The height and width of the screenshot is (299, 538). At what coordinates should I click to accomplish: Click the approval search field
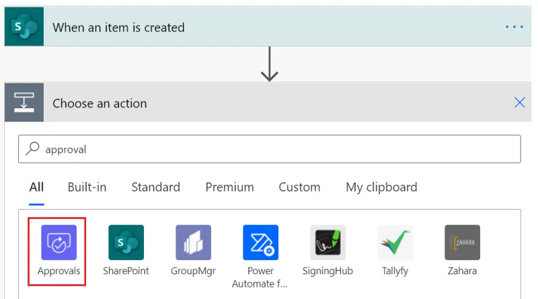click(x=270, y=148)
